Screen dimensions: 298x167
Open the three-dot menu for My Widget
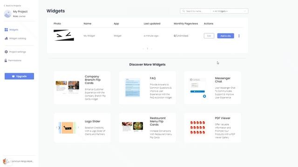point(239,36)
